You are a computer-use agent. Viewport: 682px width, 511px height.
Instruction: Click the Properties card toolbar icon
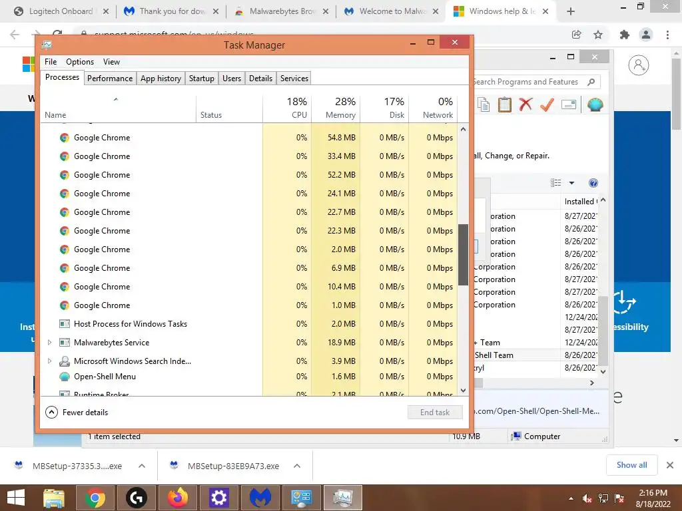pyautogui.click(x=569, y=104)
